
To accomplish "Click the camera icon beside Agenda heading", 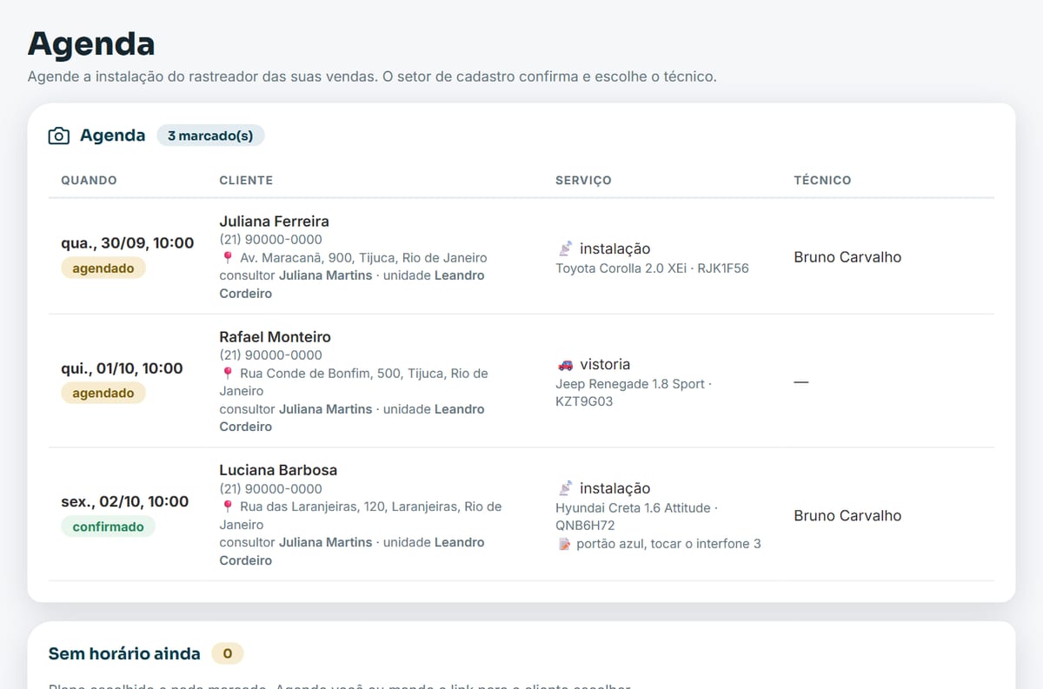I will tap(59, 136).
